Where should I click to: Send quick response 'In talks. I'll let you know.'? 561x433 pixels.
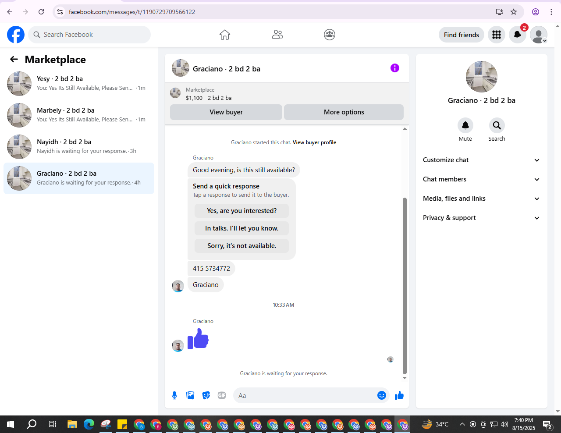coord(242,228)
